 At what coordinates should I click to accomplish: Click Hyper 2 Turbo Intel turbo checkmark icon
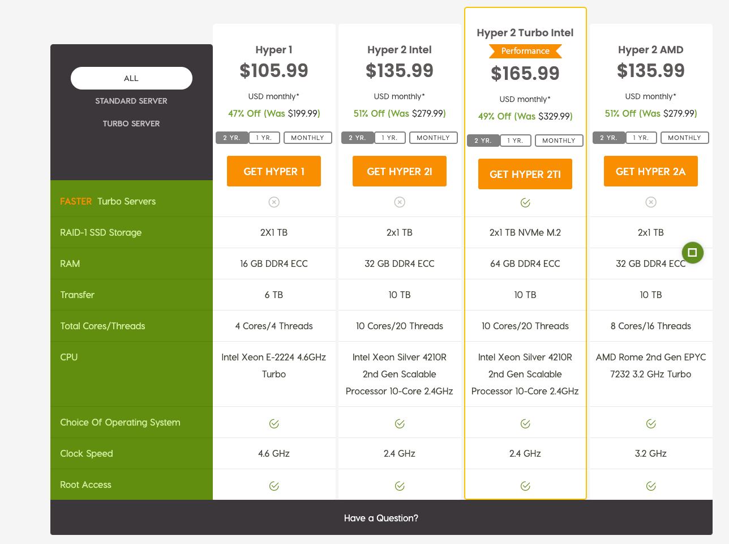click(525, 203)
